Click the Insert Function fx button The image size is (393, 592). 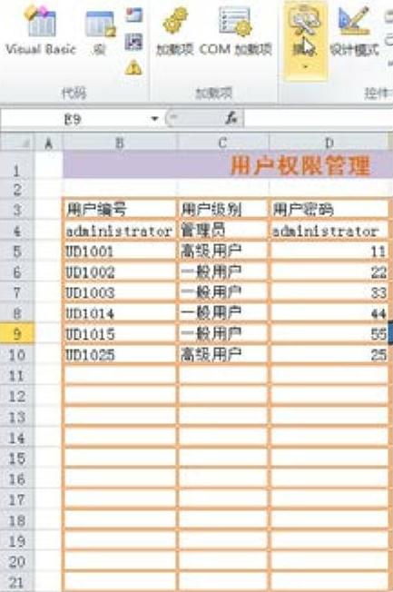pos(231,119)
